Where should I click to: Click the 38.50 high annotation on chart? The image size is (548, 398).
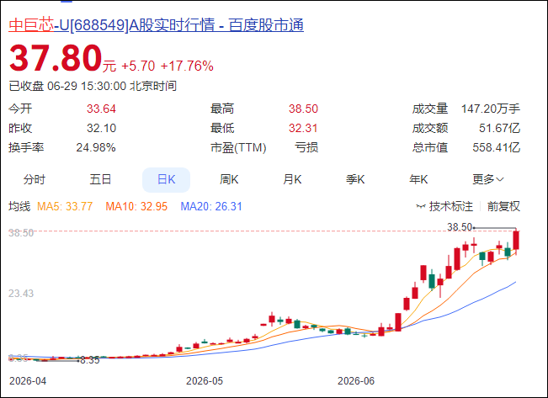460,227
